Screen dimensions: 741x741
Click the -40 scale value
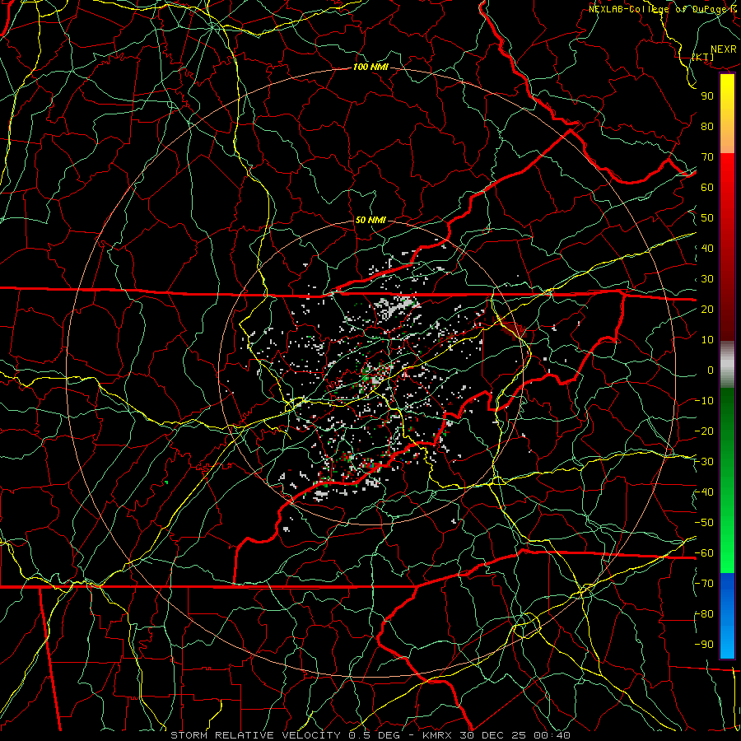coord(704,492)
